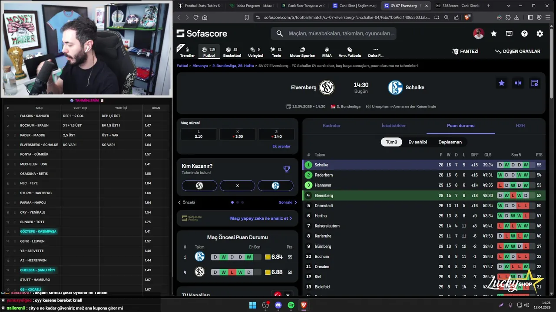Select Tümü standings filter
556x312 pixels.
[x=391, y=142]
